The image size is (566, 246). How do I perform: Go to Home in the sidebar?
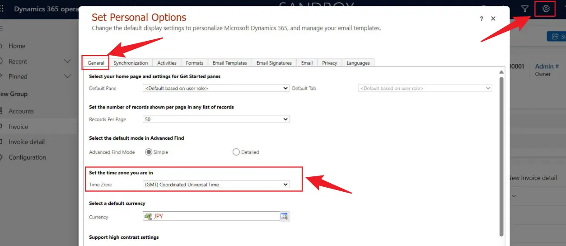pos(17,46)
